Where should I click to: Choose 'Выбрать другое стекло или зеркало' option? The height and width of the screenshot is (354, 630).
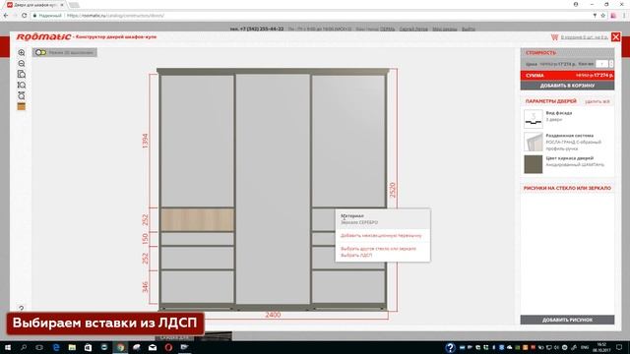click(378, 249)
